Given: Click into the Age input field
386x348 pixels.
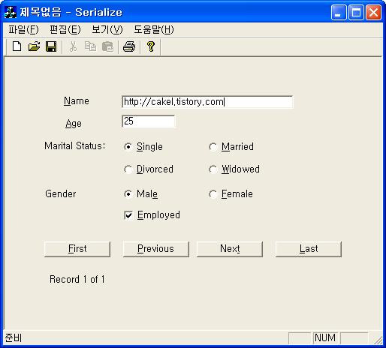Looking at the screenshot, I should [x=148, y=121].
